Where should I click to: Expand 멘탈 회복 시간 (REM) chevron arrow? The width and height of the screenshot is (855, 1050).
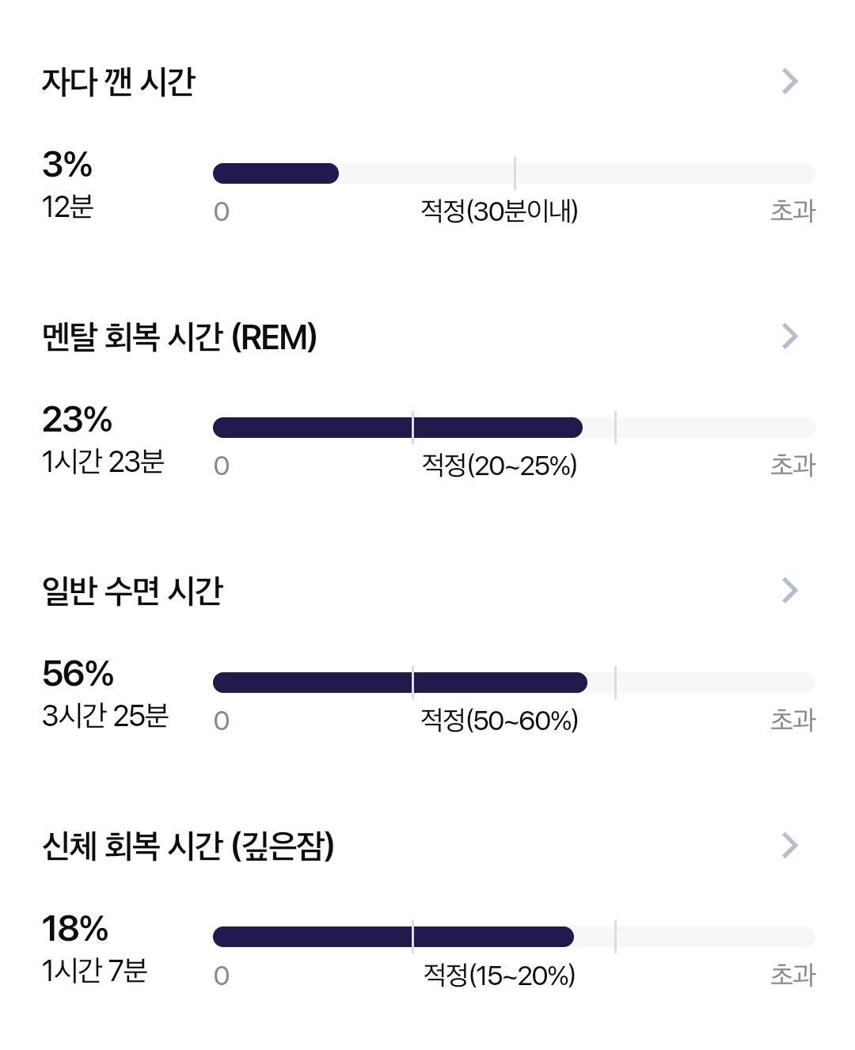[x=789, y=336]
